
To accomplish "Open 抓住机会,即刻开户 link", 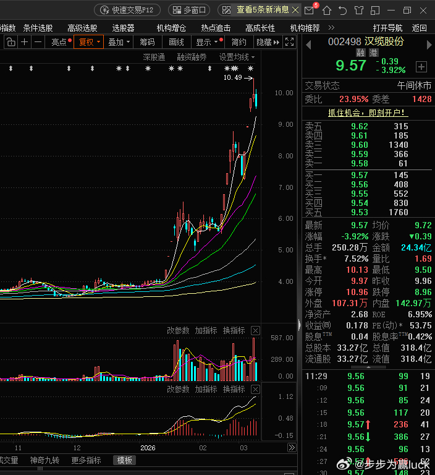I will 368,113.
